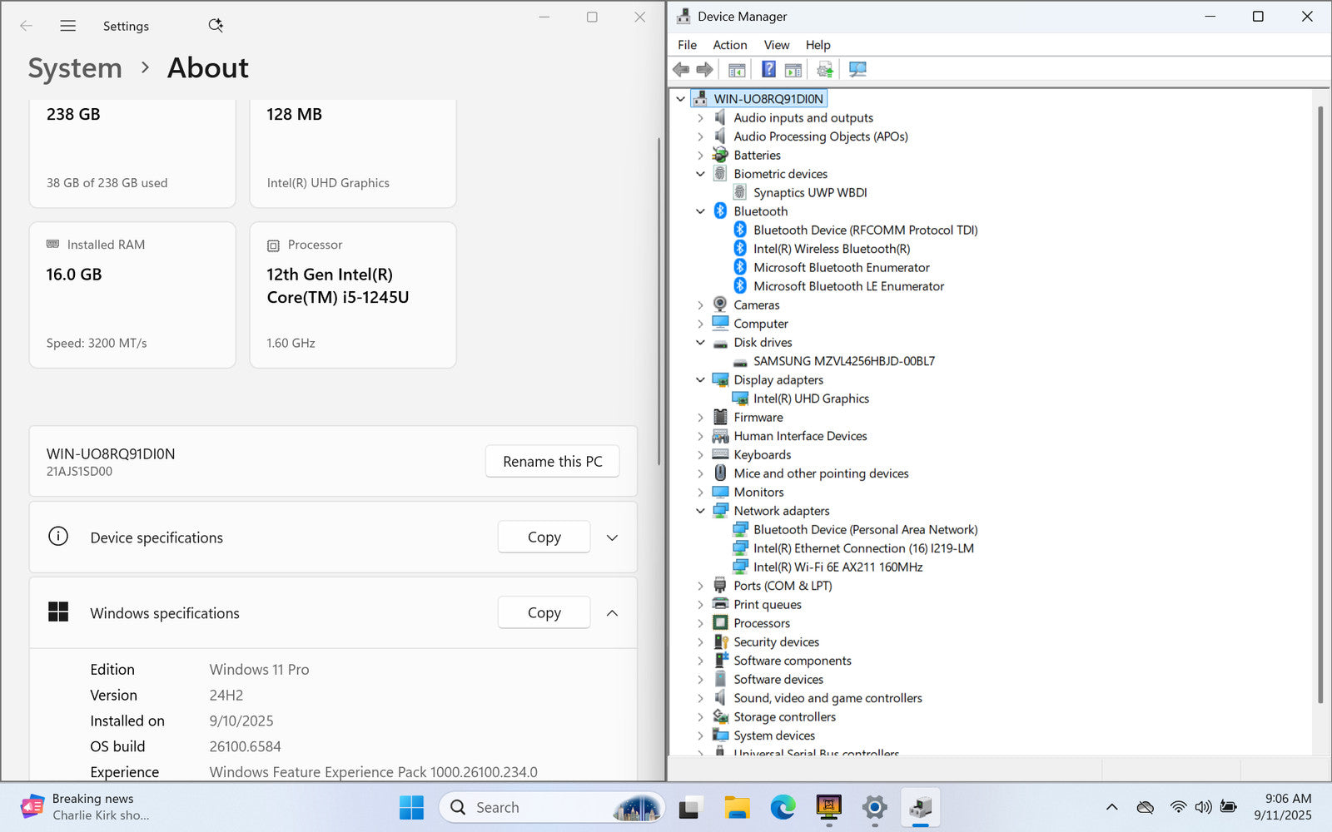Click the volume speaker icon in tray
The width and height of the screenshot is (1332, 832).
[x=1203, y=807]
